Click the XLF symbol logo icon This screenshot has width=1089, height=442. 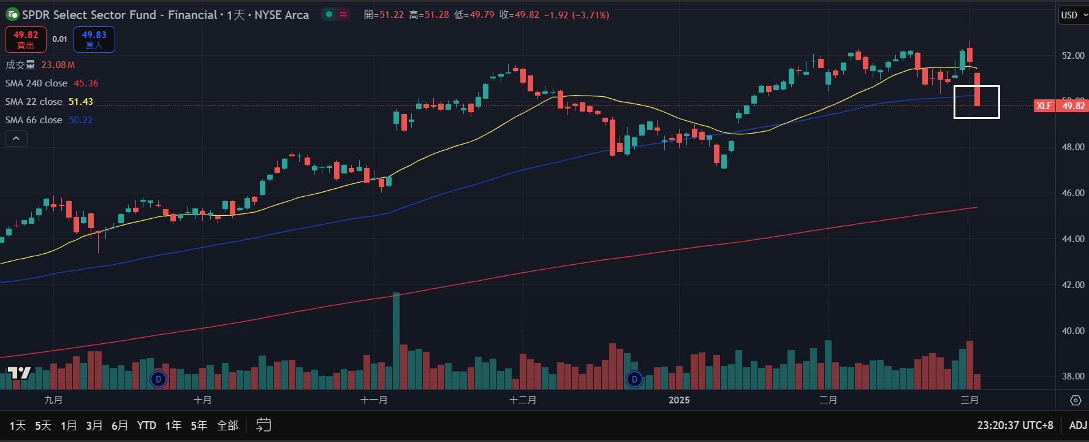[12, 15]
